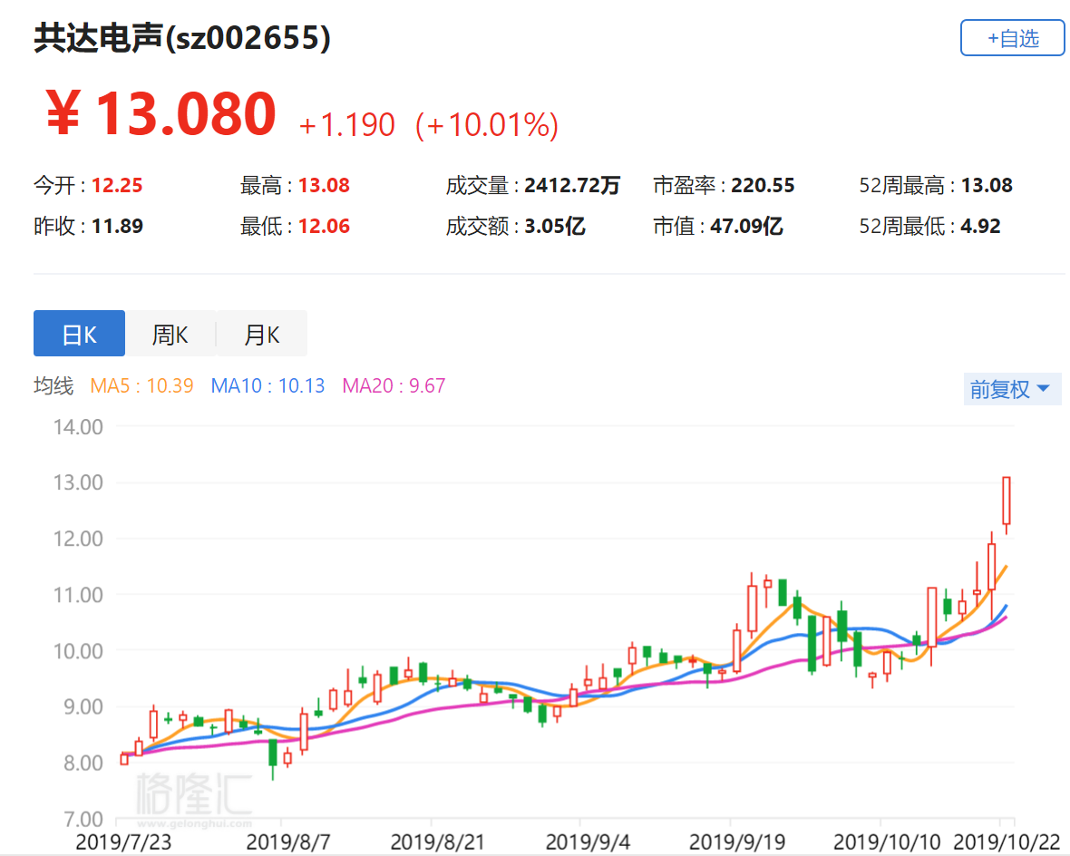Open the 前复权 adjustment dropdown

pyautogui.click(x=1012, y=389)
